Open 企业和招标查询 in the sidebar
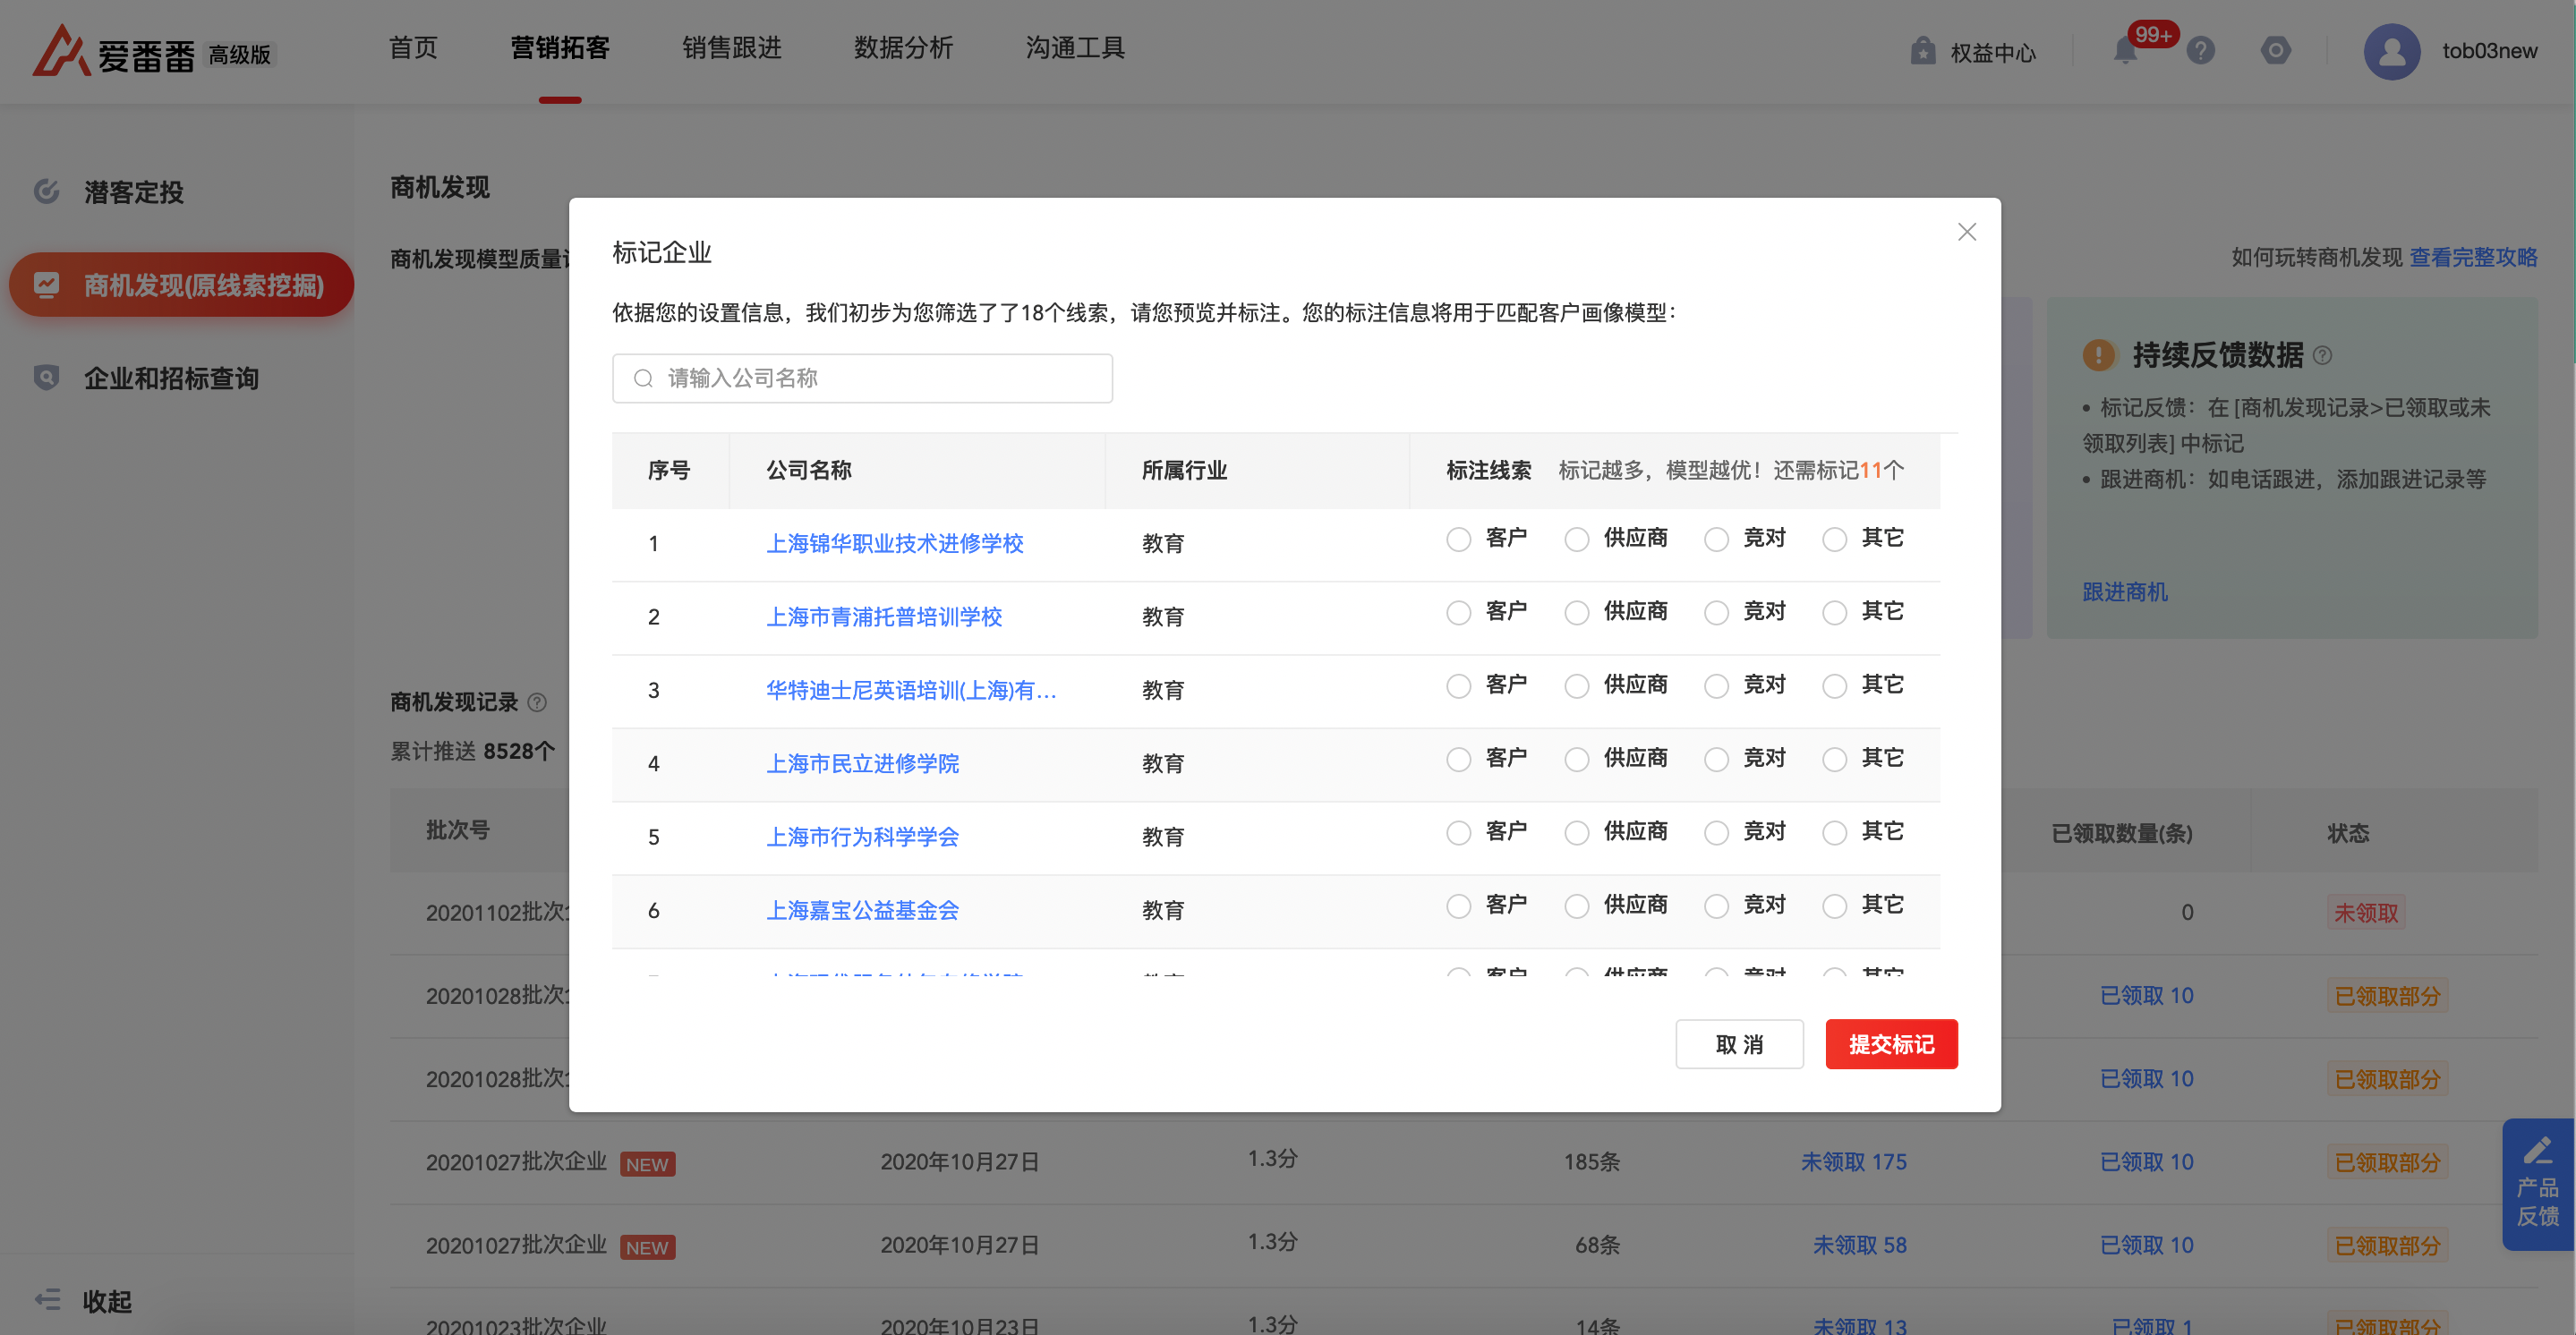The width and height of the screenshot is (2576, 1335). [x=171, y=378]
